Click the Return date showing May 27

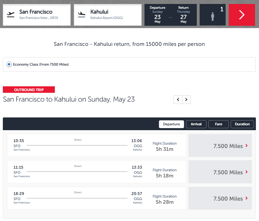pos(183,15)
